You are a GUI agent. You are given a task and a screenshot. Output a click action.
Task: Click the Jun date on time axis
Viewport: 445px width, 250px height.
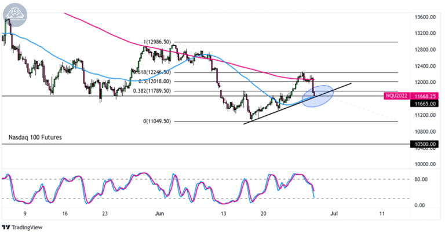[159, 214]
